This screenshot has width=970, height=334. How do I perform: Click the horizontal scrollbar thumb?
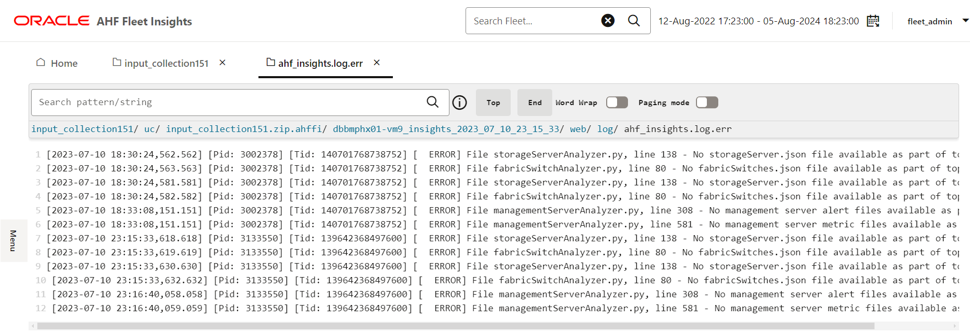pos(456,326)
